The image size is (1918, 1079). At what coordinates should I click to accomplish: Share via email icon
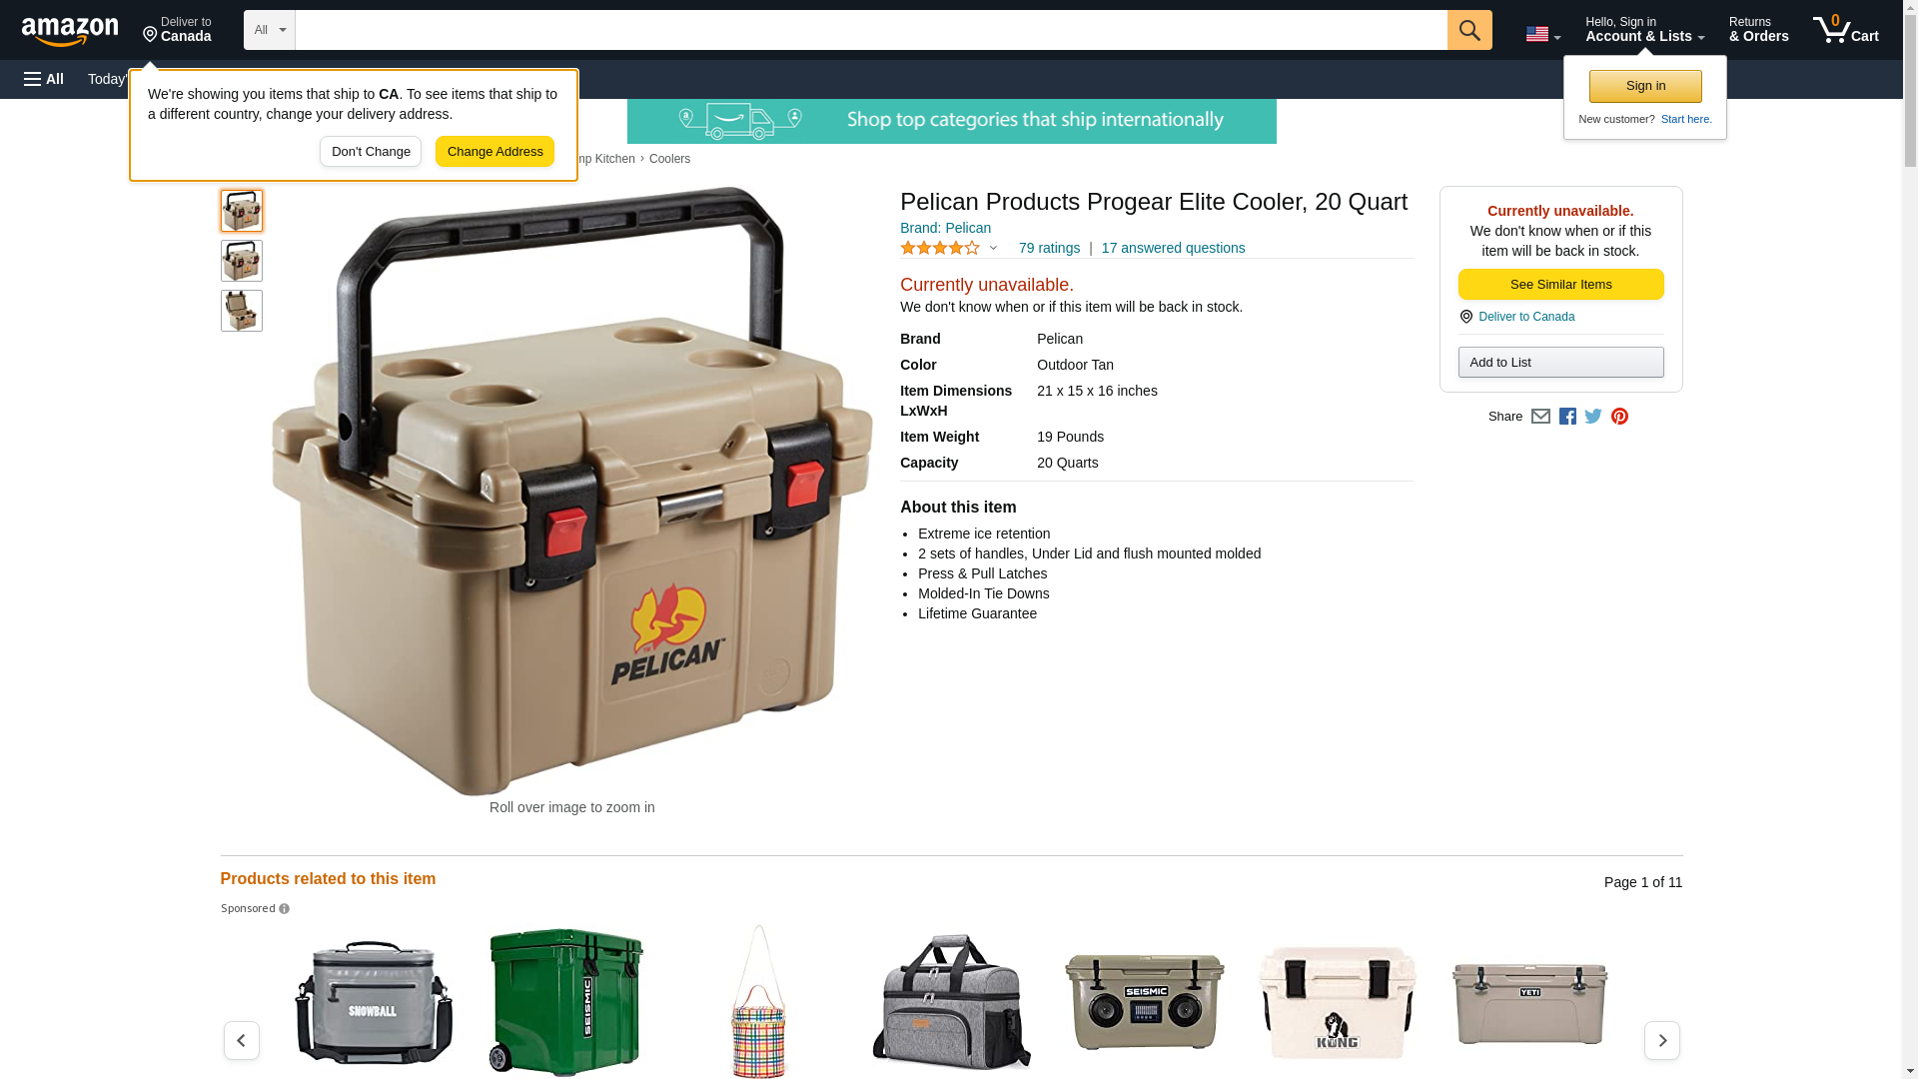[1540, 417]
